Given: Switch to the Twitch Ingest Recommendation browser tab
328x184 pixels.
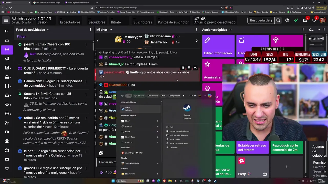Looking at the screenshot, I should point(78,3).
